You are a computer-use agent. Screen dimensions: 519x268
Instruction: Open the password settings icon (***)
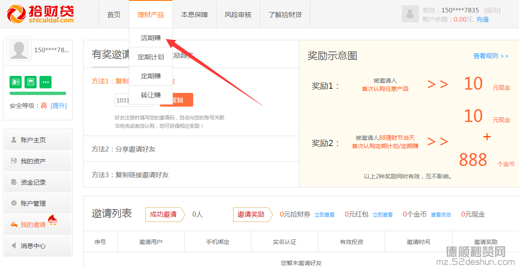pyautogui.click(x=45, y=82)
